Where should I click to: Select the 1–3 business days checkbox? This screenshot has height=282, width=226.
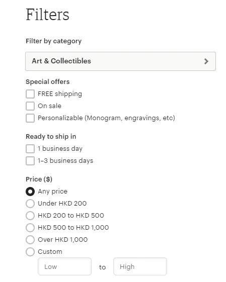tap(30, 161)
